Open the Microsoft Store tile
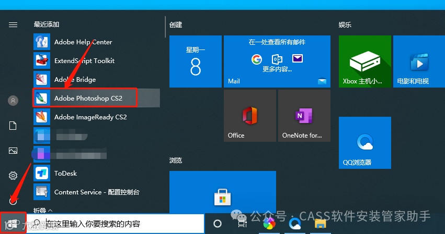This screenshot has height=234, width=445. tap(223, 192)
